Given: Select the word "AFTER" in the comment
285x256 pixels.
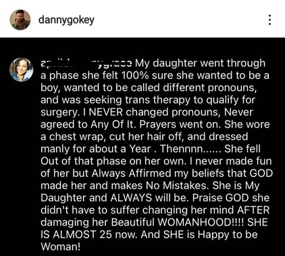Looking at the screenshot, I should pyautogui.click(x=253, y=210).
